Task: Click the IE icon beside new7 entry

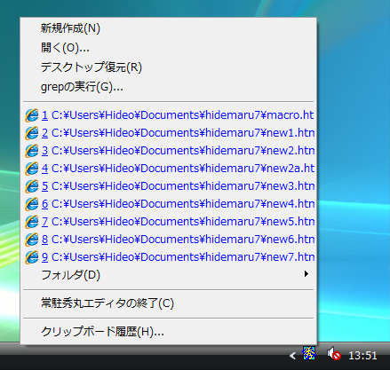Action: (x=32, y=257)
